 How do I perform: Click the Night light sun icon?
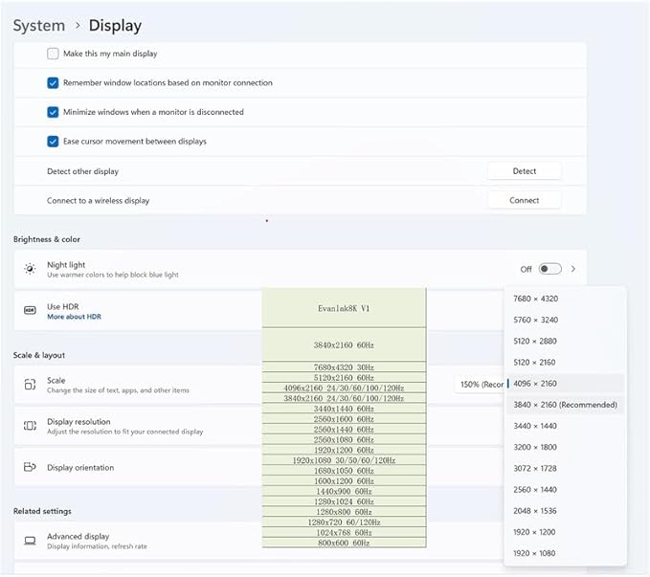coord(30,270)
